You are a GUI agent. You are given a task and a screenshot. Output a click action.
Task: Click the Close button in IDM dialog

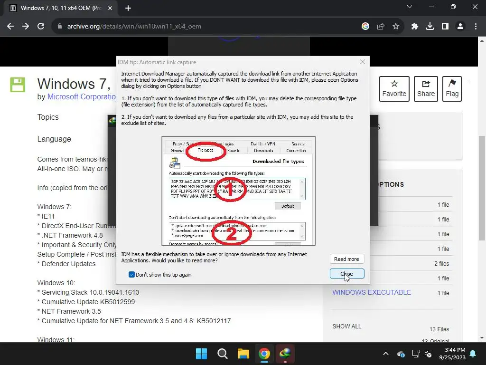pos(347,274)
